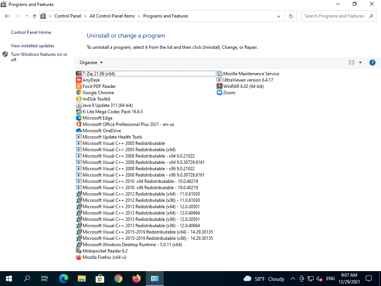The height and width of the screenshot is (286, 381).
Task: Click the Search Programs and Features box
Action: [x=334, y=16]
